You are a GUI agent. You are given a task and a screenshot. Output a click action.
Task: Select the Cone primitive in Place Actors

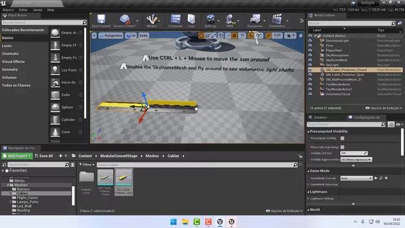point(66,132)
